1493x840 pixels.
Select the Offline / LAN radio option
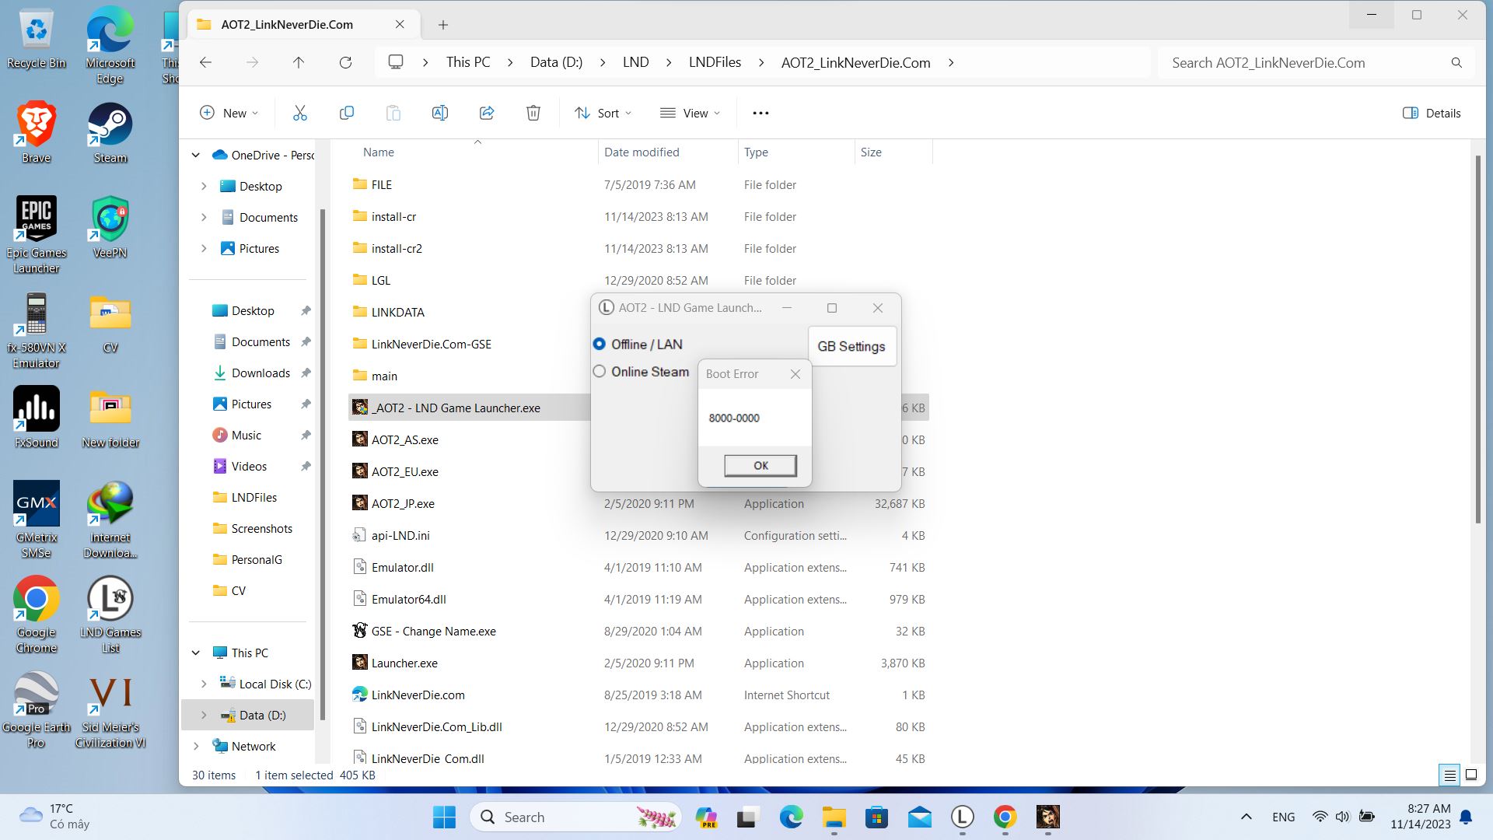pyautogui.click(x=600, y=344)
